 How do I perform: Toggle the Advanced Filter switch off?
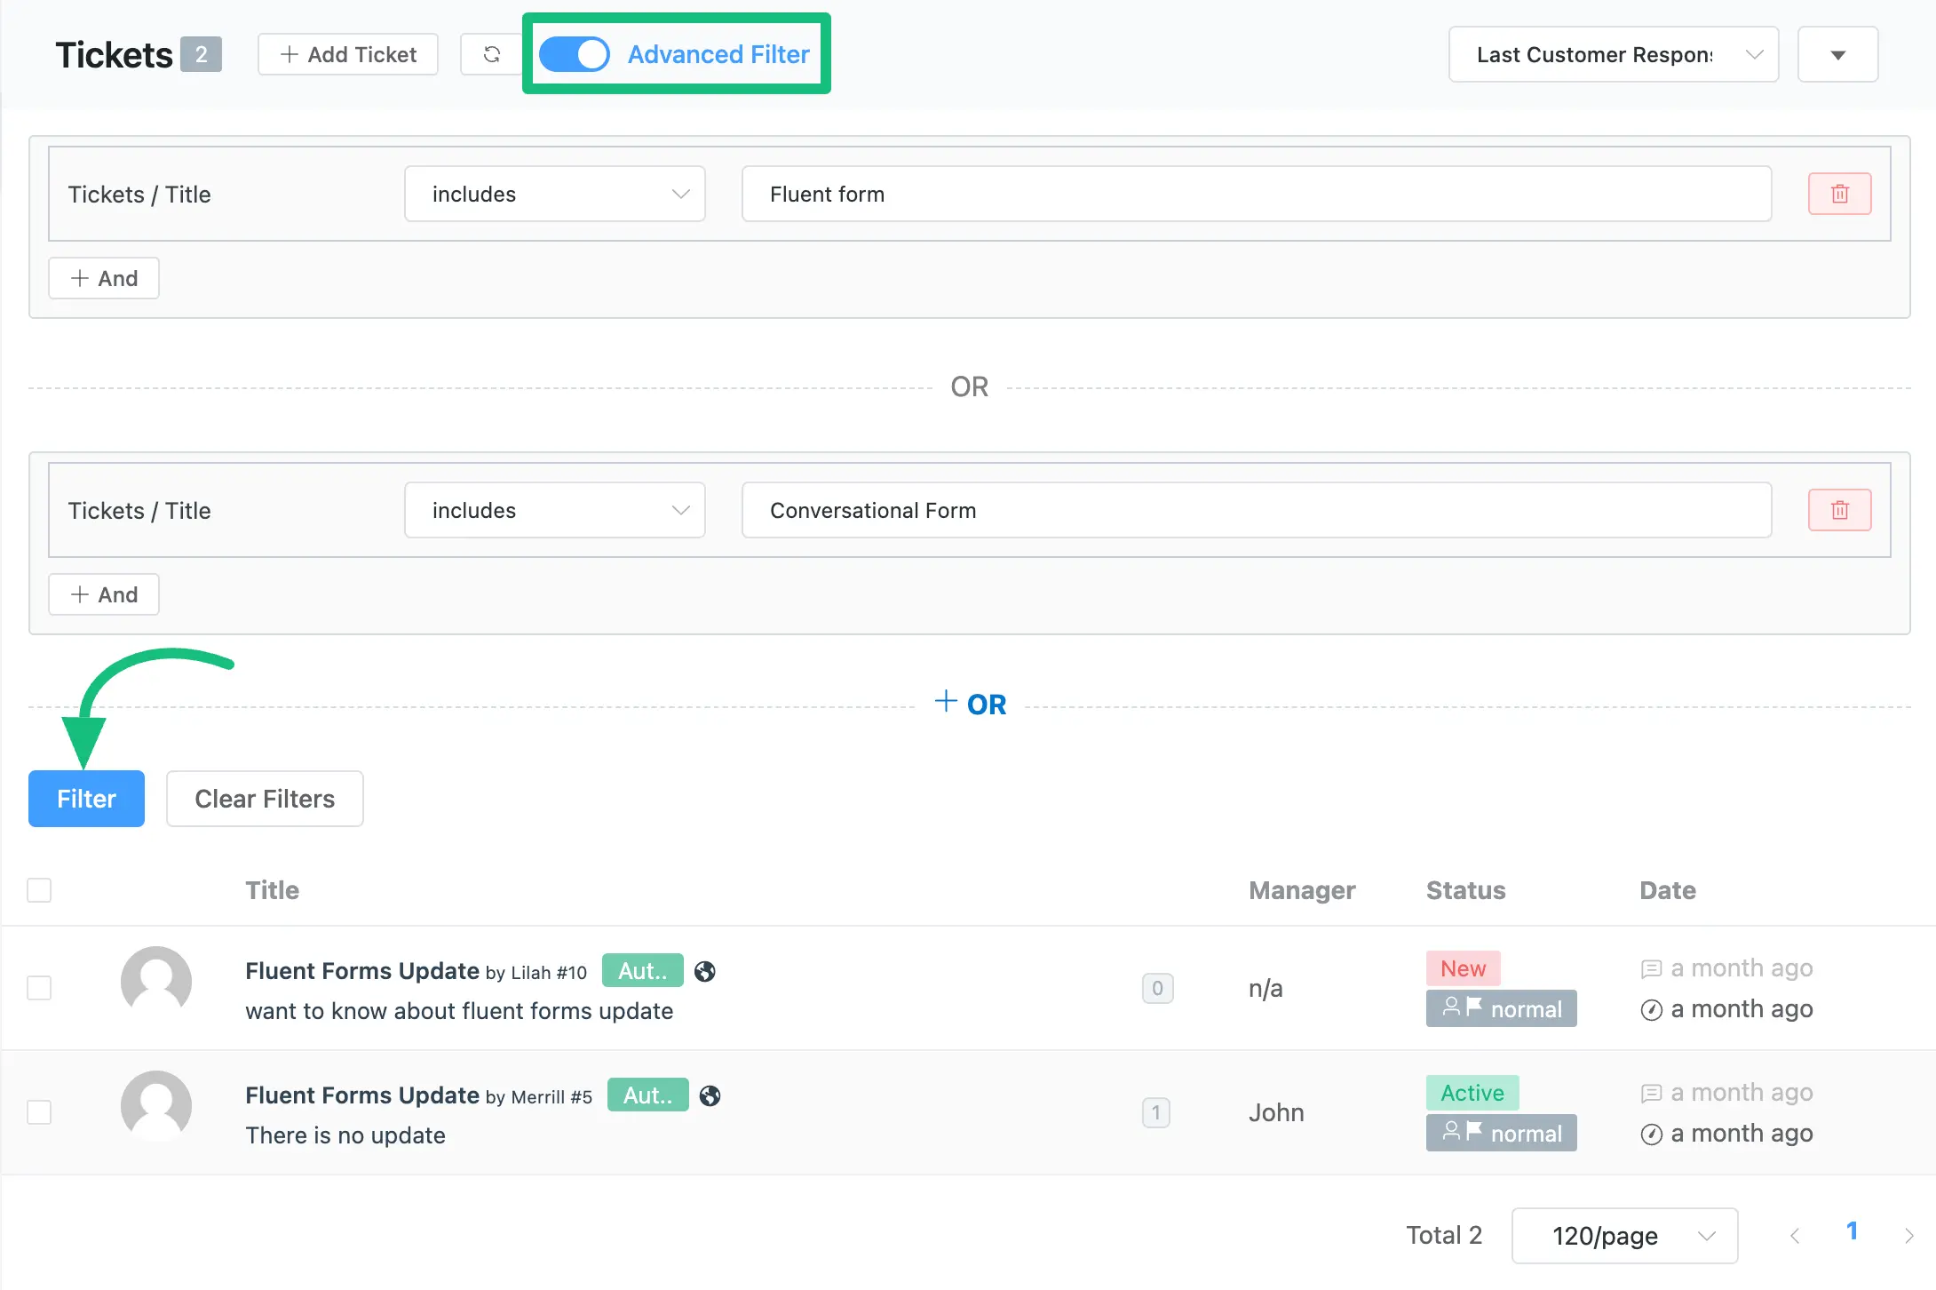[x=574, y=54]
